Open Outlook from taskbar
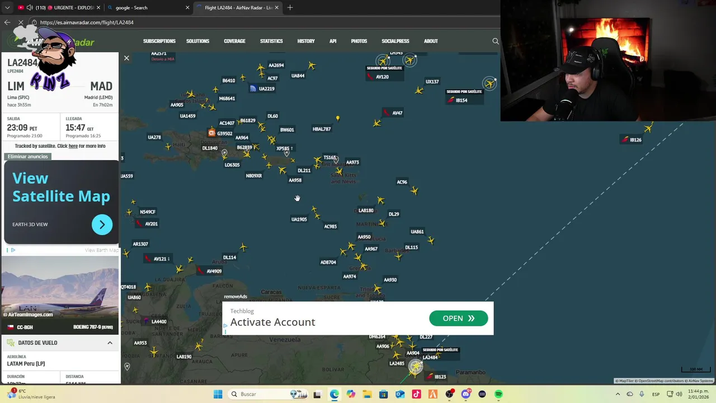716x403 pixels. (400, 394)
